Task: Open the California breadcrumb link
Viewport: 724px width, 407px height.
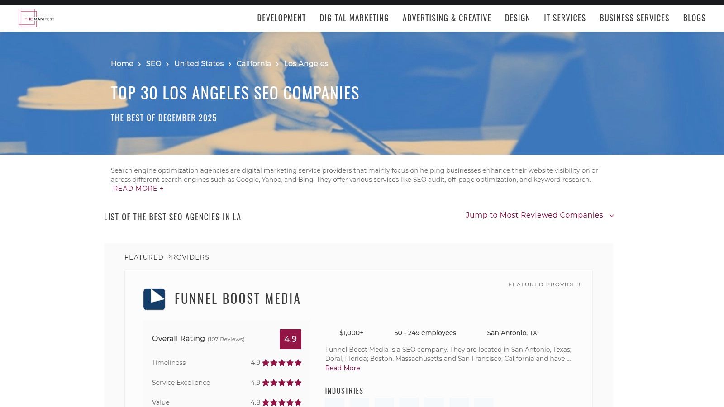Action: click(x=253, y=64)
